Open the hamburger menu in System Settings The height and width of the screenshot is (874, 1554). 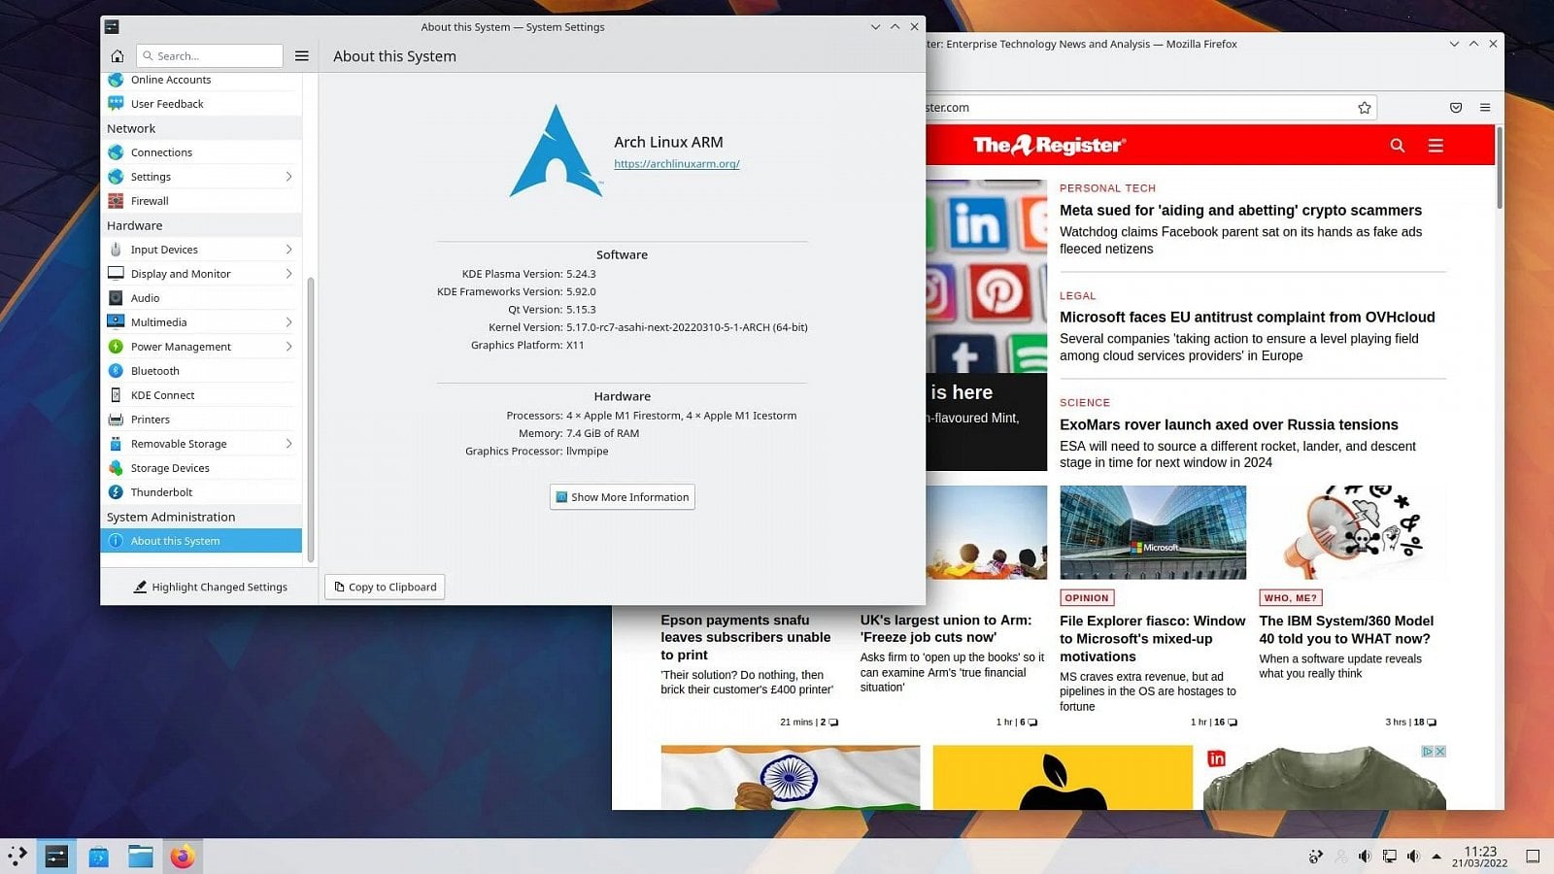tap(301, 55)
